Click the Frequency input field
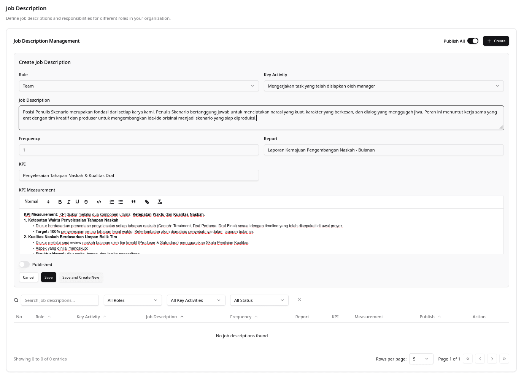524x378 pixels. click(x=139, y=150)
